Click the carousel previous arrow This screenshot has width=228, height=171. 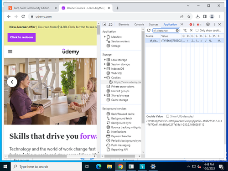(12, 82)
